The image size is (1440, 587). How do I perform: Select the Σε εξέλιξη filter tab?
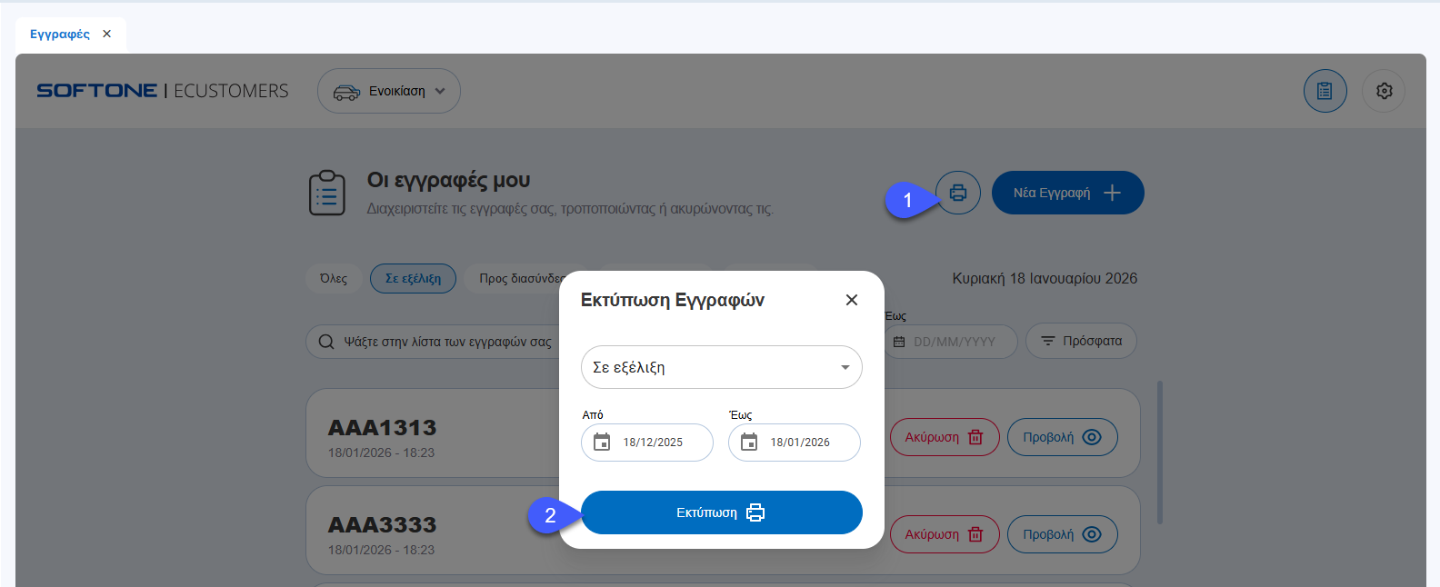413,278
